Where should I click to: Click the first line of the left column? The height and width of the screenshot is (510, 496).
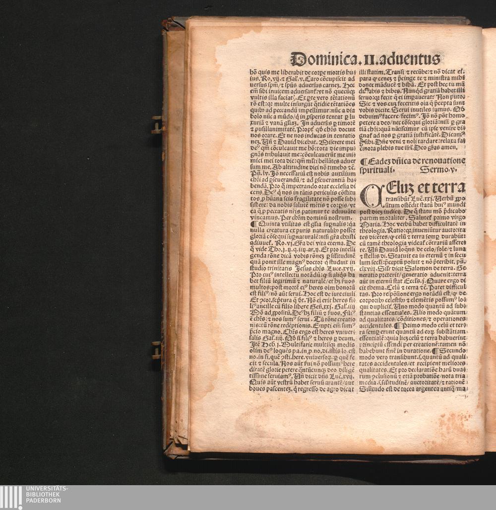[x=302, y=72]
